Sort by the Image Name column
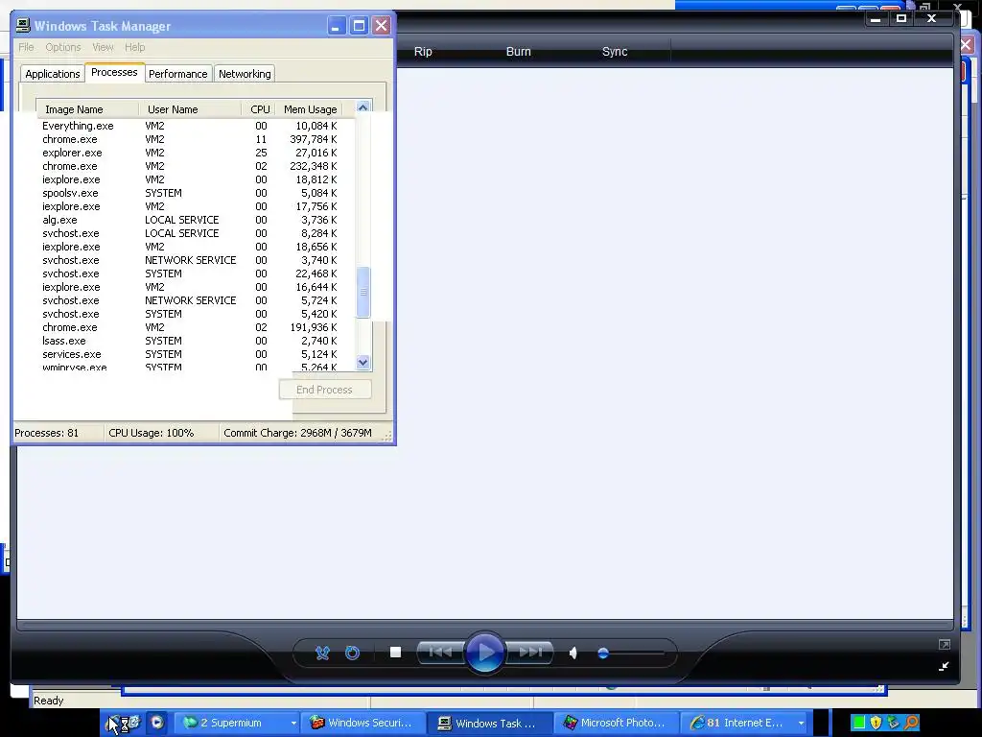This screenshot has height=737, width=982. point(87,109)
